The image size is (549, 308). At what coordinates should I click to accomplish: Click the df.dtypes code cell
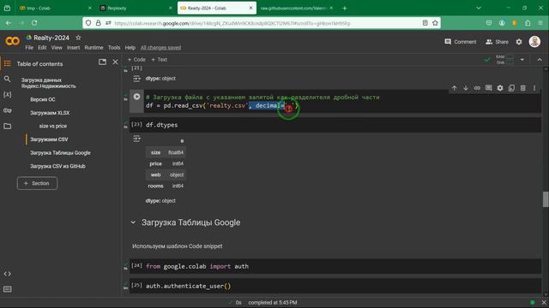pyautogui.click(x=335, y=125)
